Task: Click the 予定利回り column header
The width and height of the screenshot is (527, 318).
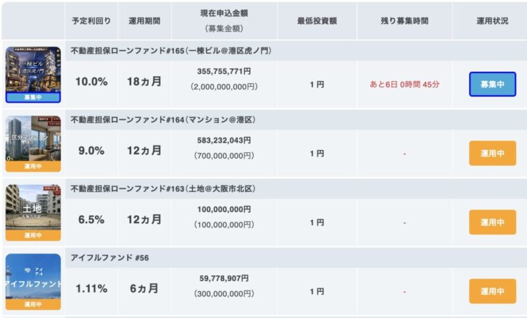Action: (92, 21)
